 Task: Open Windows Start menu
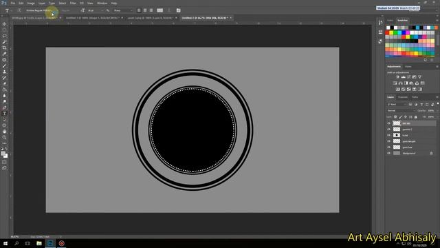5,243
